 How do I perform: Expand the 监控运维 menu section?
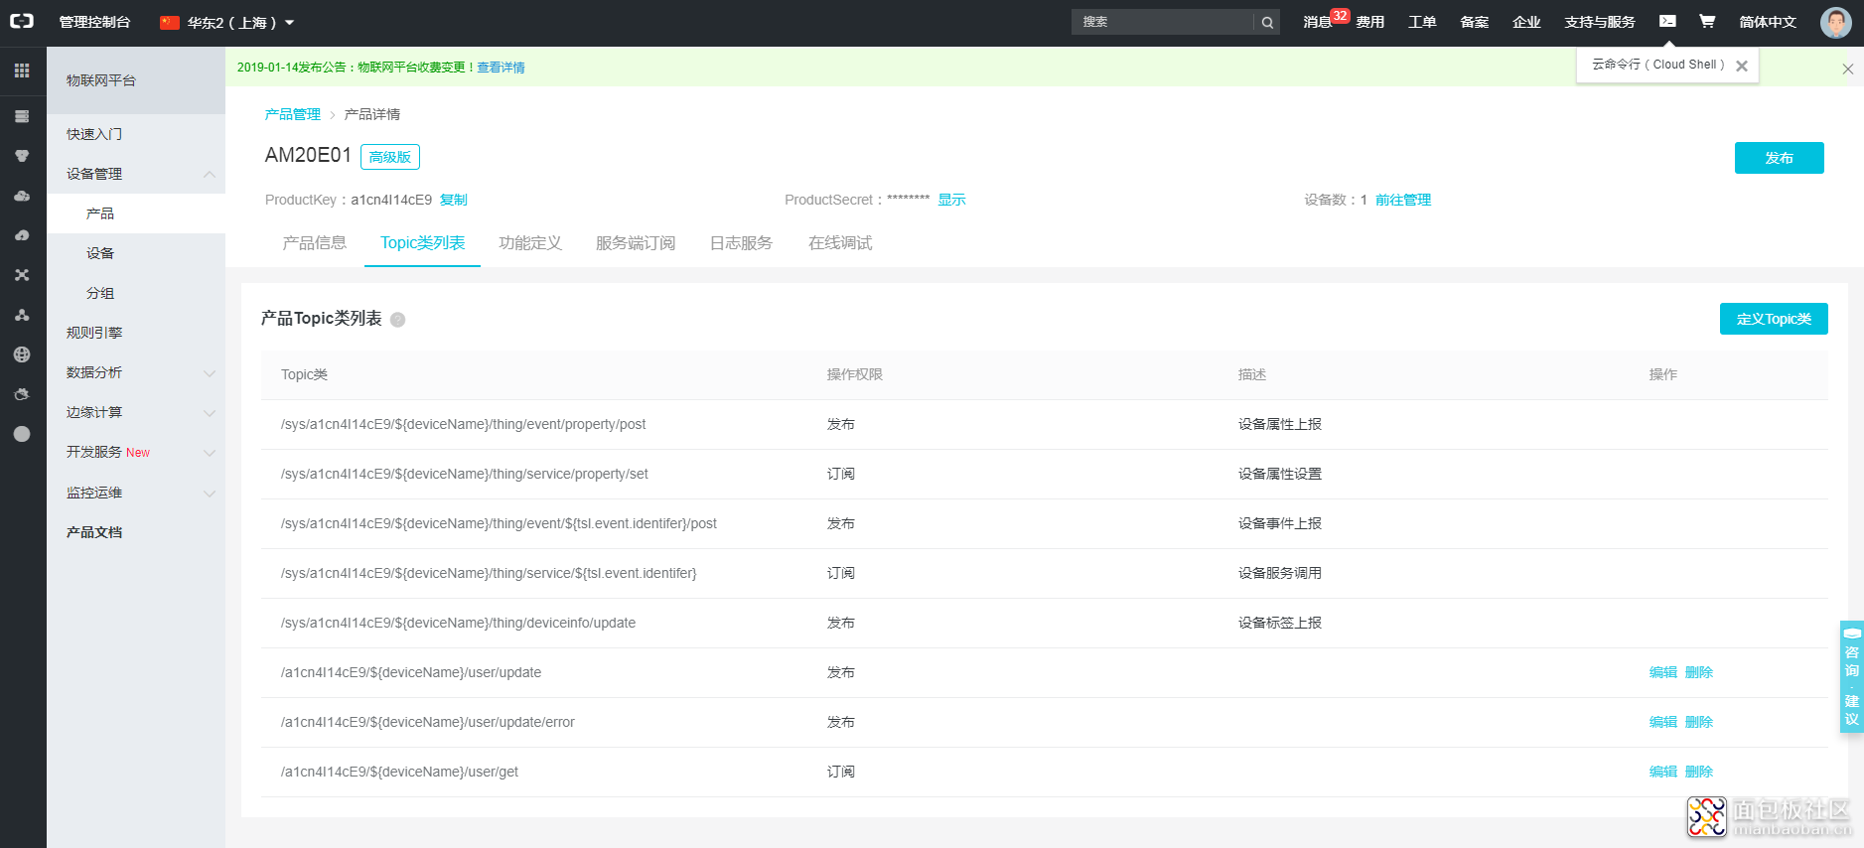[210, 493]
